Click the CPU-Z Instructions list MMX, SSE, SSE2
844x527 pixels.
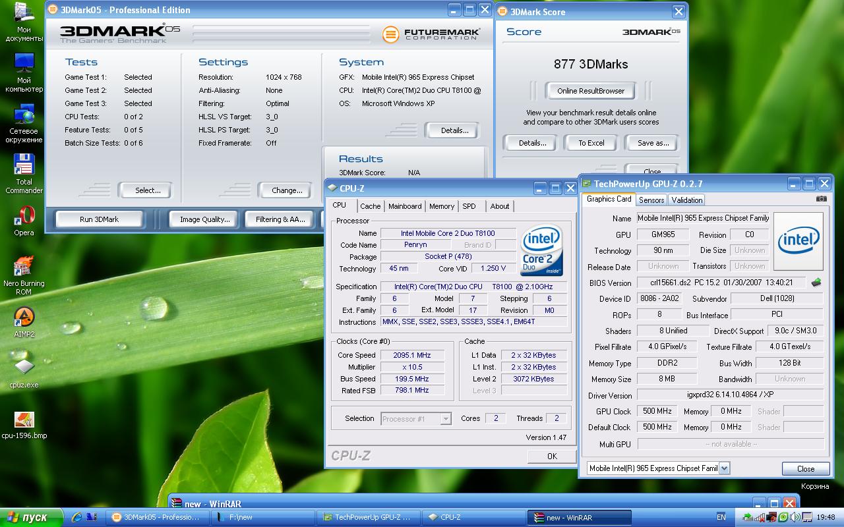point(473,322)
